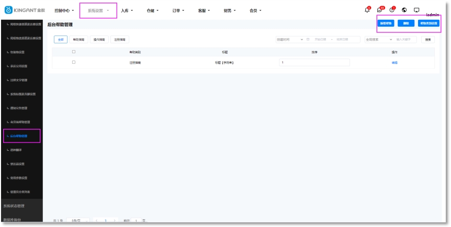Click the iadmin username
Screen dimensions: 451x227
click(433, 15)
